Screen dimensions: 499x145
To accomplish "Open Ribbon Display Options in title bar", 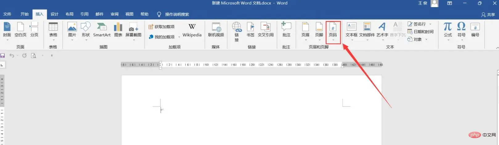I will (449, 3).
